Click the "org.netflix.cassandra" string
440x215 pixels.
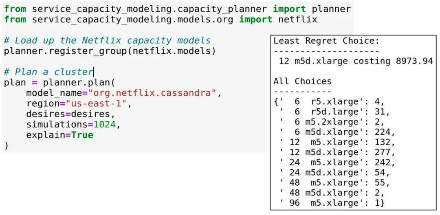point(152,93)
